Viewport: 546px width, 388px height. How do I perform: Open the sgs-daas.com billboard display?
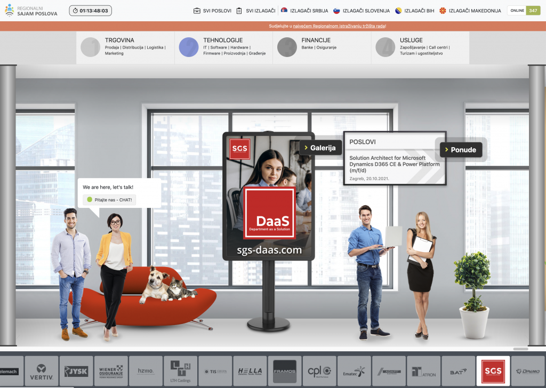(269, 196)
